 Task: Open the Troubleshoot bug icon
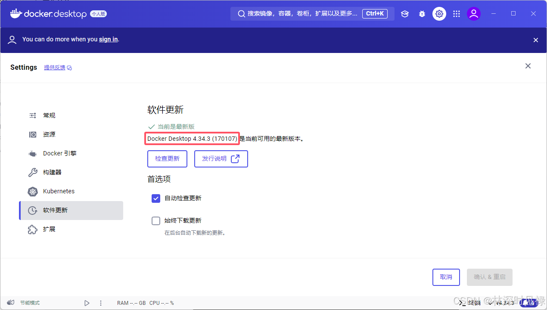pos(422,14)
